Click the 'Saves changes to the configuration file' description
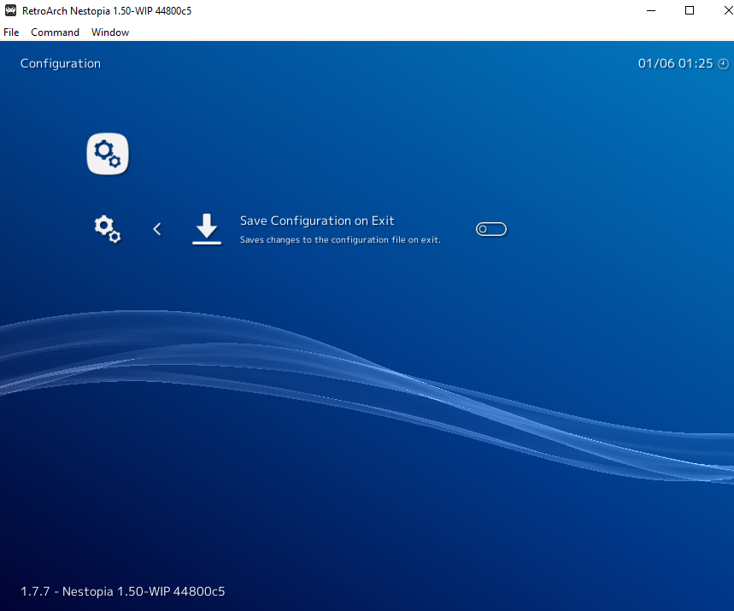The width and height of the screenshot is (734, 611). [340, 240]
